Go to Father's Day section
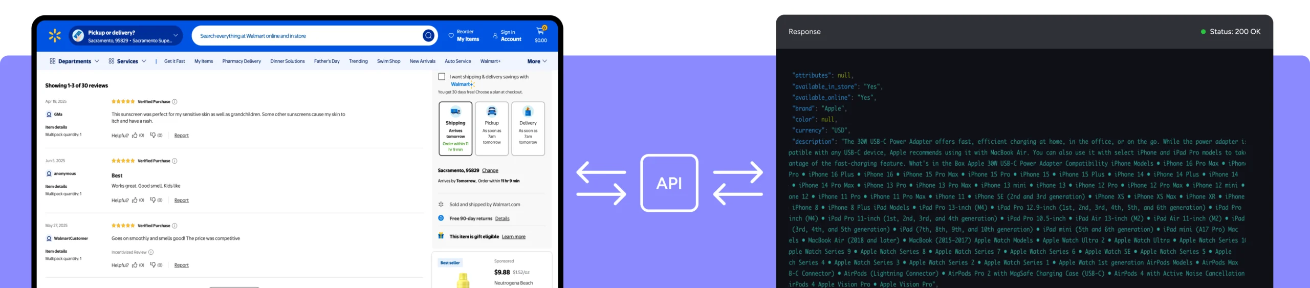This screenshot has height=288, width=1310. (326, 61)
